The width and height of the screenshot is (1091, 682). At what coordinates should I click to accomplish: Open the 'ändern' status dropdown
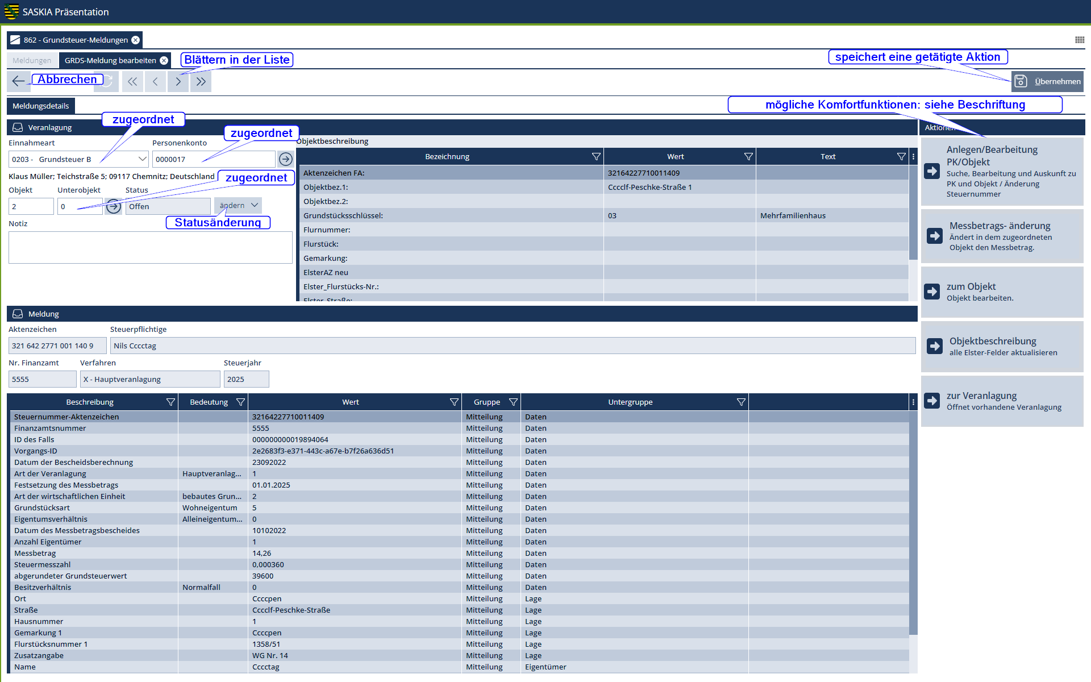click(x=239, y=205)
